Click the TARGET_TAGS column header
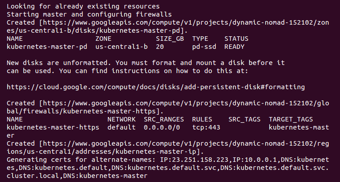340x182 pixels. tap(291, 119)
